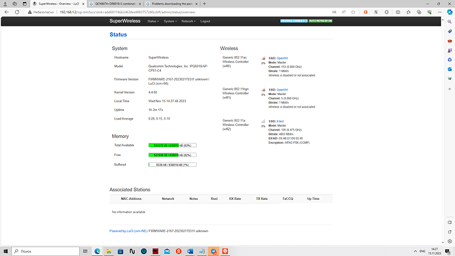Open the UNSAVED CHANGES badge
Image resolution: width=455 pixels, height=256 pixels.
click(x=294, y=21)
